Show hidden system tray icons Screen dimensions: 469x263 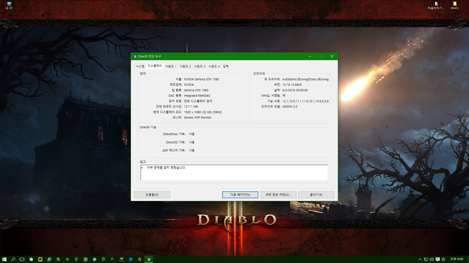coord(420,259)
